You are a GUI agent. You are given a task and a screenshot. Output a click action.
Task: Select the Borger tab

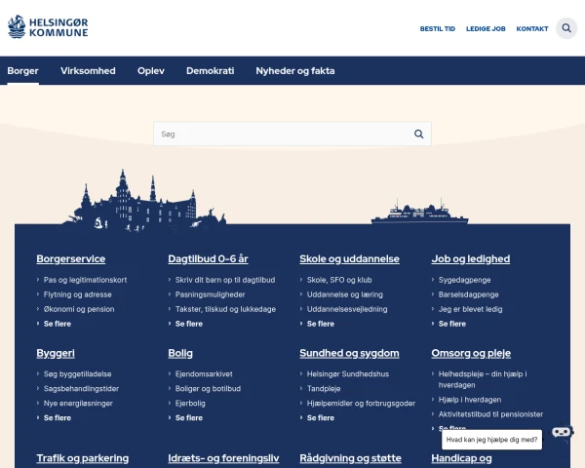point(22,71)
